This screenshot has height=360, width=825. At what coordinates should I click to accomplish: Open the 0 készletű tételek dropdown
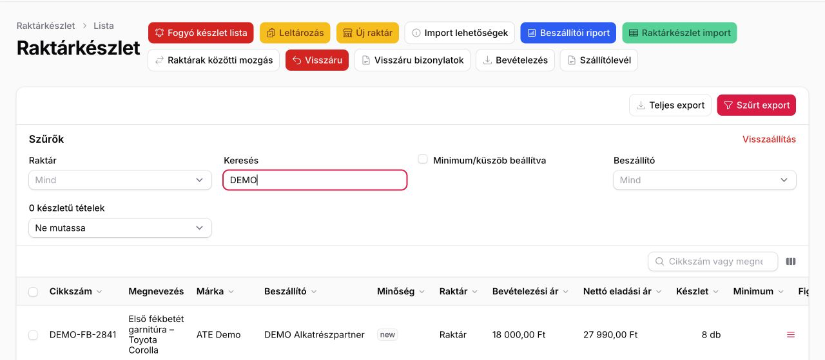(x=120, y=228)
